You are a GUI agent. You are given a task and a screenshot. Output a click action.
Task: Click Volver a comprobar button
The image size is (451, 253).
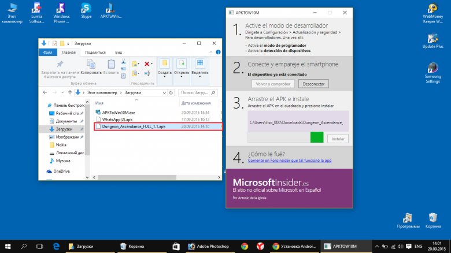pos(273,84)
